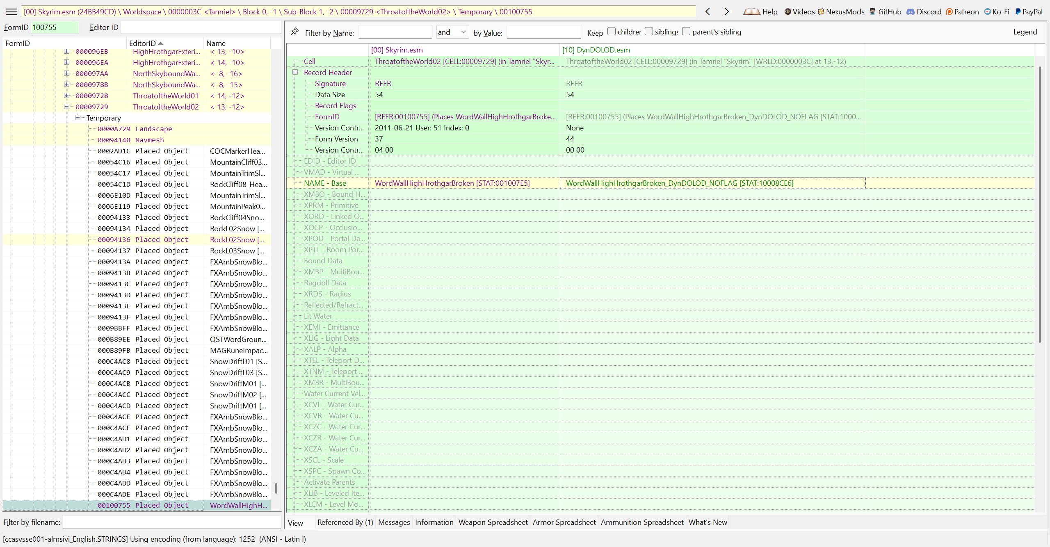Enable the Keep siblings checkbox
This screenshot has width=1050, height=547.
(649, 31)
